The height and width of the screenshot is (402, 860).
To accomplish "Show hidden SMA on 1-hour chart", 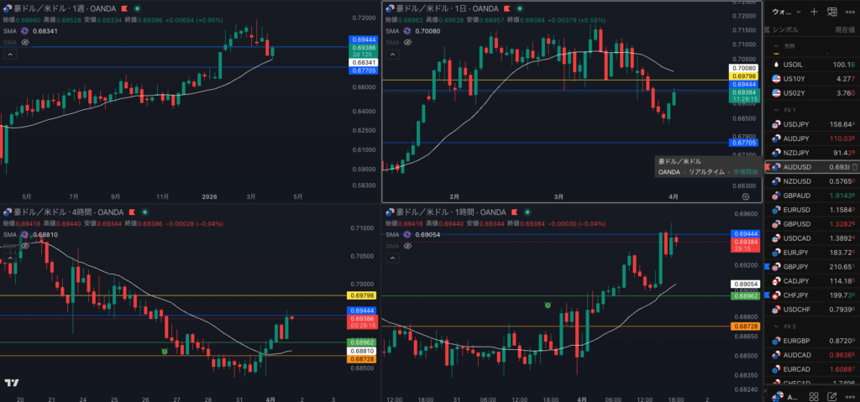I will 407,246.
